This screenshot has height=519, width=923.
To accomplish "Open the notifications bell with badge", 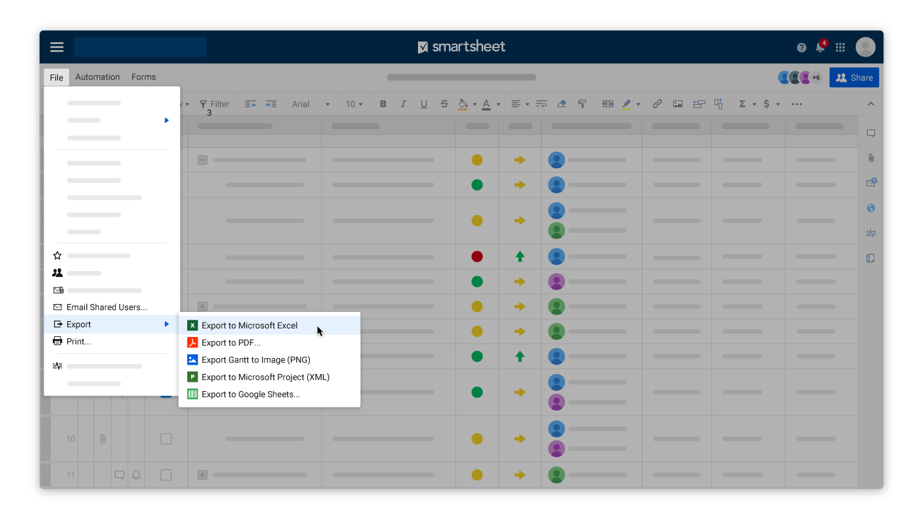I will [x=821, y=46].
